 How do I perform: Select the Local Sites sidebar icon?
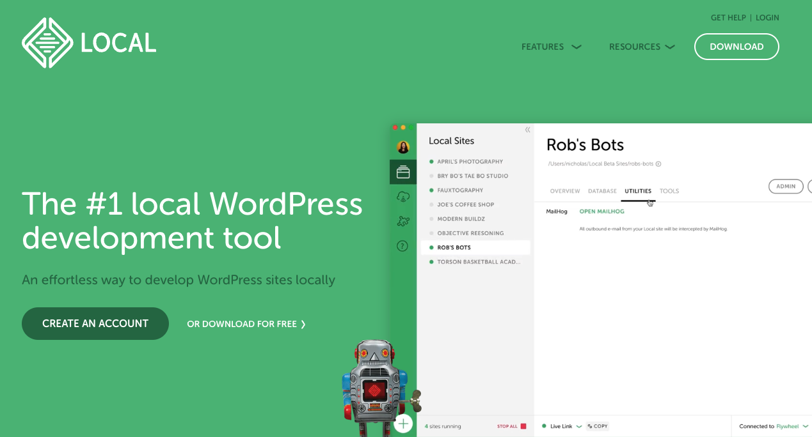(x=403, y=172)
